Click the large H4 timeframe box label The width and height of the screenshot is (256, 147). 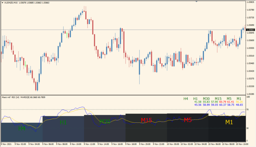coord(22,128)
